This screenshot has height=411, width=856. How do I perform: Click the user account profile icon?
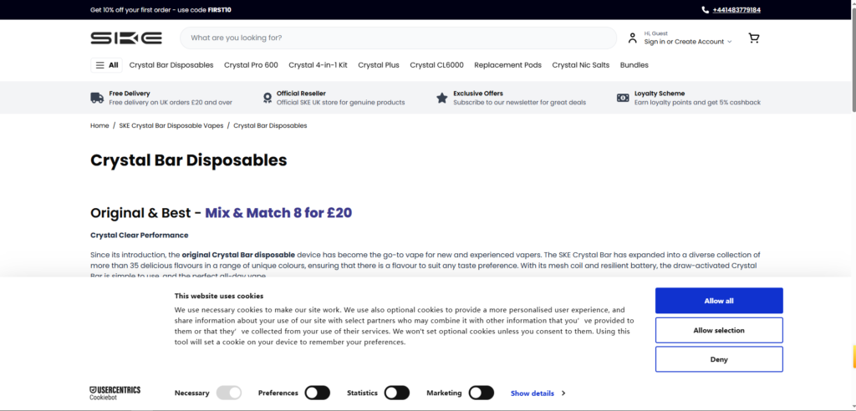[x=632, y=38]
